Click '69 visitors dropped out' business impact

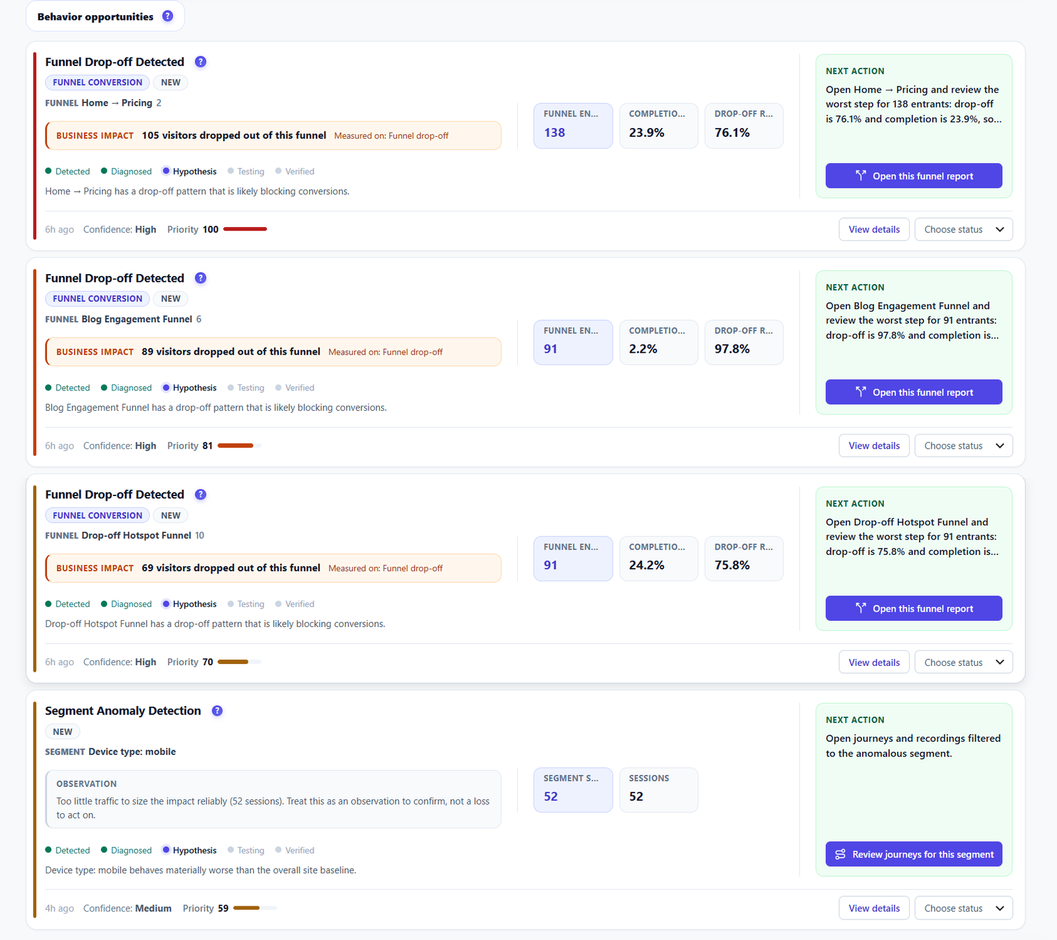273,568
